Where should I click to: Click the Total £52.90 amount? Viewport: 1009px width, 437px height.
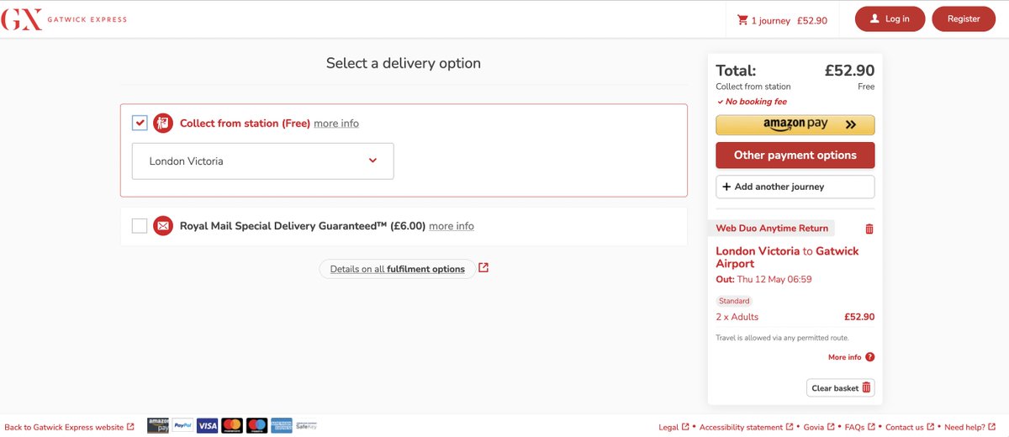click(x=849, y=71)
